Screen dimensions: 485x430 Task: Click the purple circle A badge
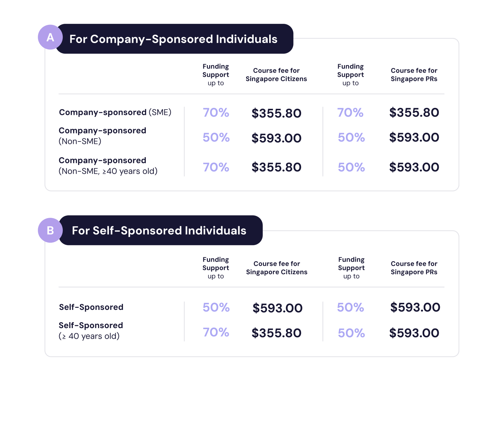tap(50, 37)
